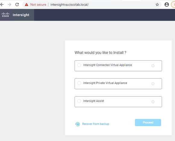Bookmark this page with star icon
The height and width of the screenshot is (141, 175).
[157, 5]
